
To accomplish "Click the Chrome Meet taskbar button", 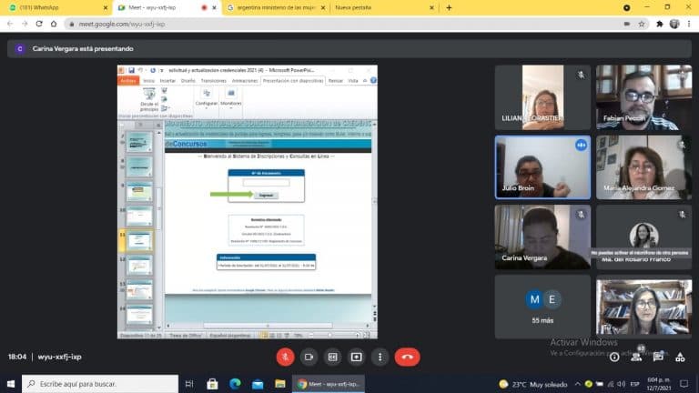I will tap(329, 384).
